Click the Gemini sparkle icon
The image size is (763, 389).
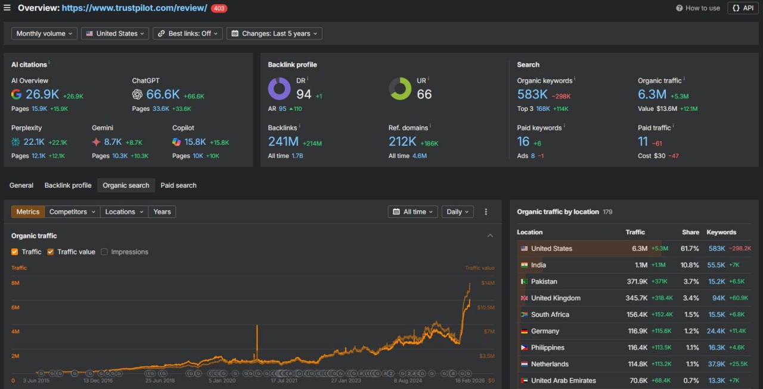click(97, 142)
